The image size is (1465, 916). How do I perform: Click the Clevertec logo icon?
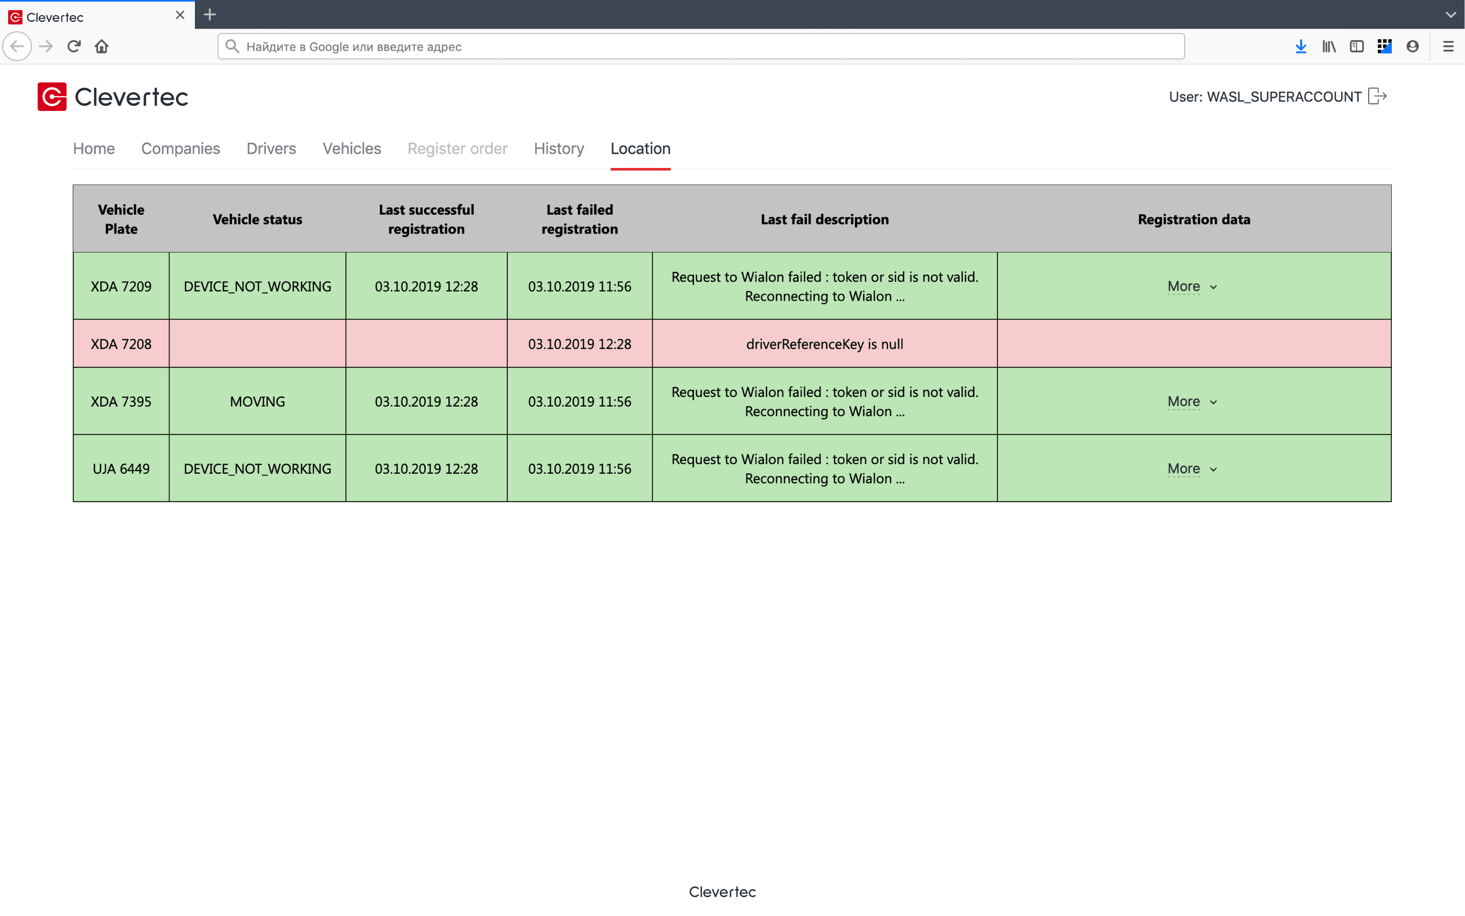[52, 96]
